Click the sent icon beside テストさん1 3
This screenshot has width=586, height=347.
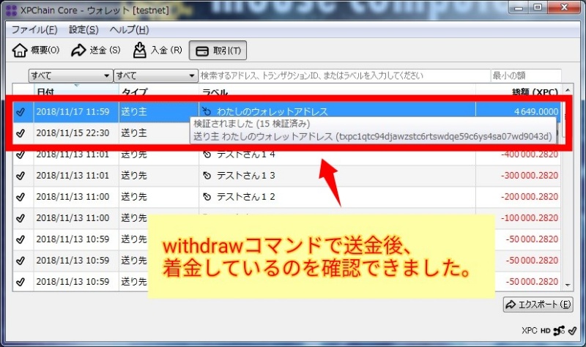pyautogui.click(x=207, y=176)
